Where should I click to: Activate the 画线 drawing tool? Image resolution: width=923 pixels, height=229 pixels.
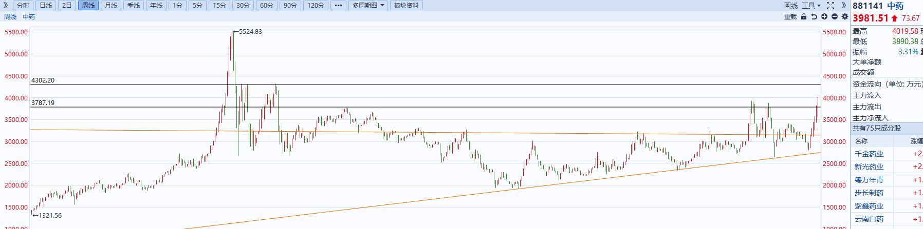(791, 6)
